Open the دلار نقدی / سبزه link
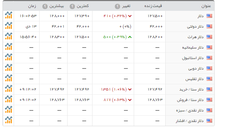Screen dimensions: 229x130 tap(190, 110)
